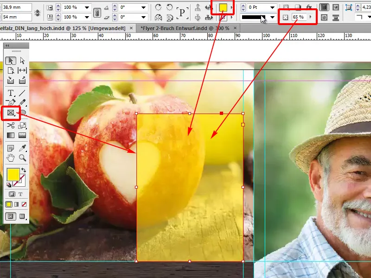Toggle constrain width and height proportions link
The width and height of the screenshot is (371, 278).
coord(37,13)
